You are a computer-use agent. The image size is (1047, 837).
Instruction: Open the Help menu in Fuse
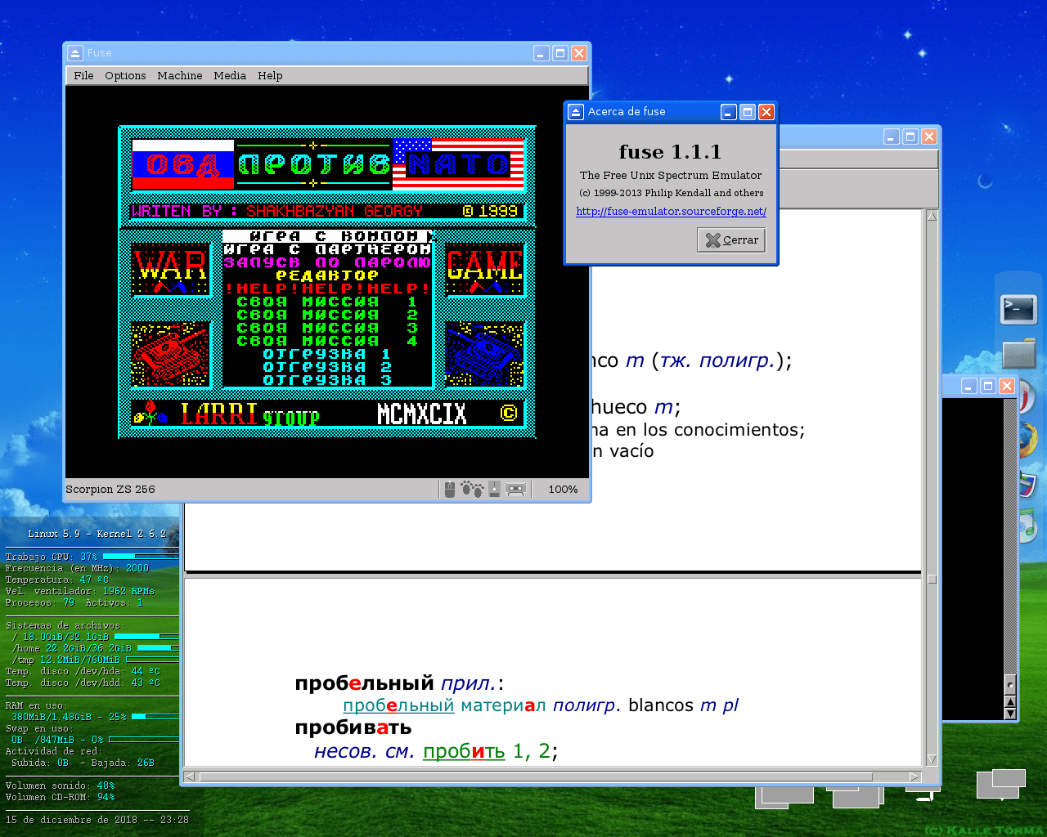(270, 75)
